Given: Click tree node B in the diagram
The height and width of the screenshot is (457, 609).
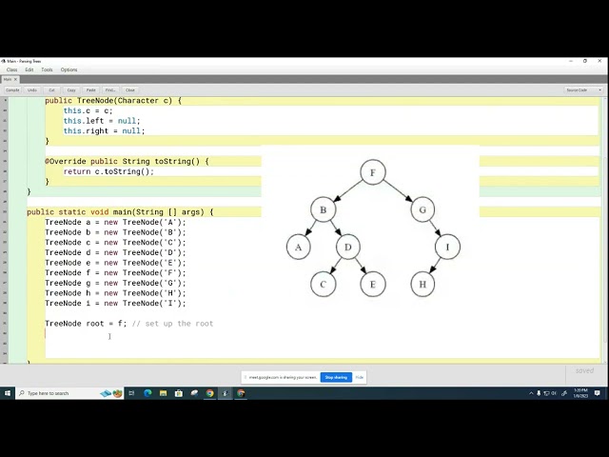Looking at the screenshot, I should [324, 209].
